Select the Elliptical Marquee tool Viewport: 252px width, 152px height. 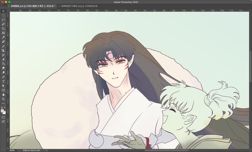(x=3, y=16)
